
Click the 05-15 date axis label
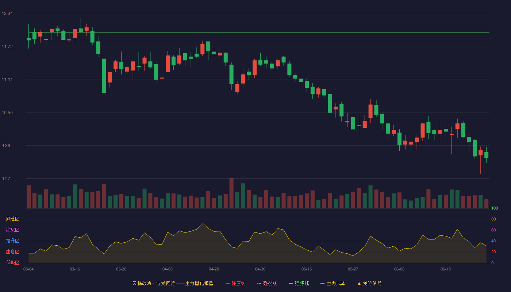tap(307, 269)
